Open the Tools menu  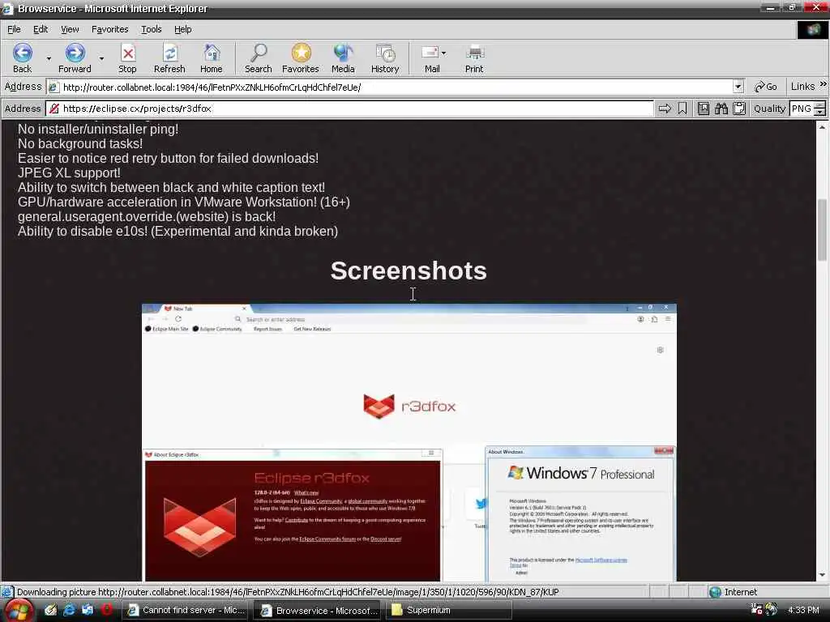click(152, 29)
